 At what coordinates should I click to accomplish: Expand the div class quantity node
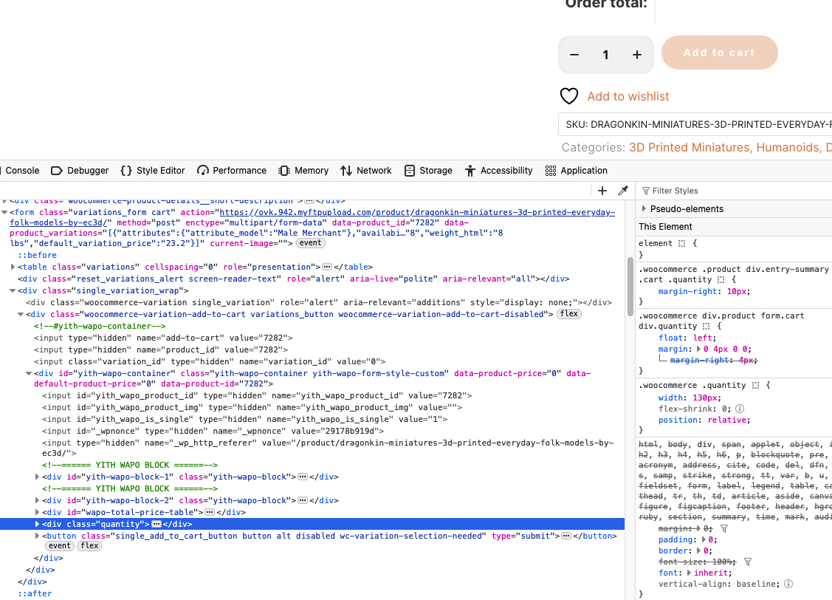pos(38,524)
